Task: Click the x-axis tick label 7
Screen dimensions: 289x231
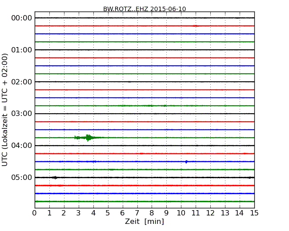Action: (137, 213)
